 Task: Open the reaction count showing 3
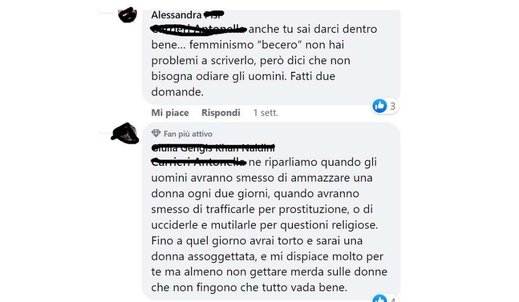[393, 106]
